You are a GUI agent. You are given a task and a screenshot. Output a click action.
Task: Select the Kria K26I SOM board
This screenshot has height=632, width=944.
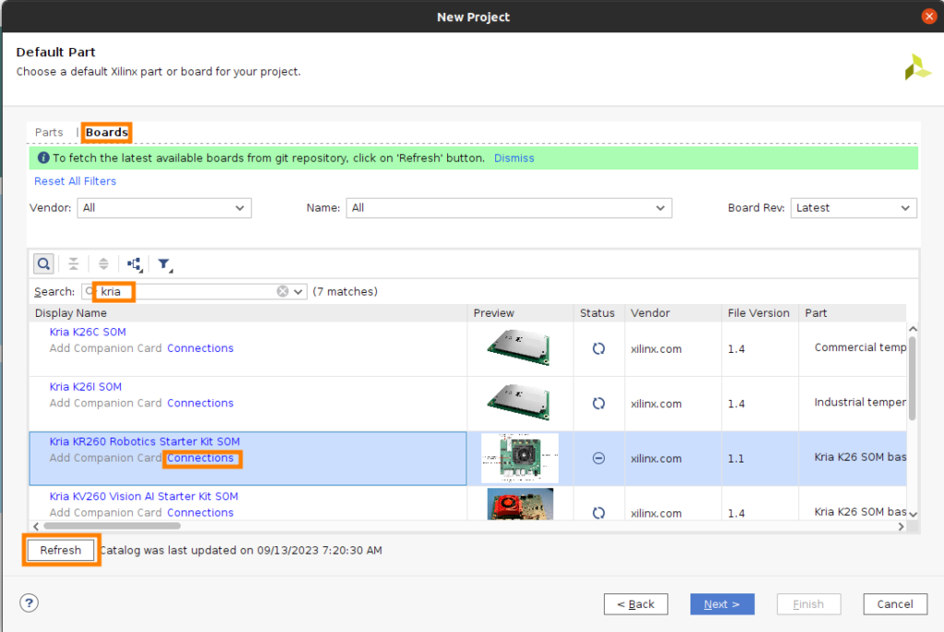point(86,386)
